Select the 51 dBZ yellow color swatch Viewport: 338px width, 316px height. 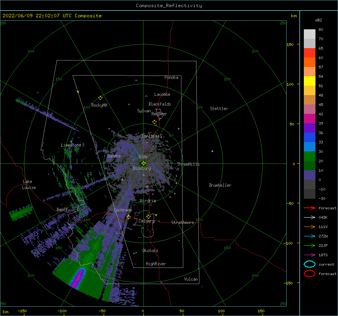pyautogui.click(x=309, y=81)
